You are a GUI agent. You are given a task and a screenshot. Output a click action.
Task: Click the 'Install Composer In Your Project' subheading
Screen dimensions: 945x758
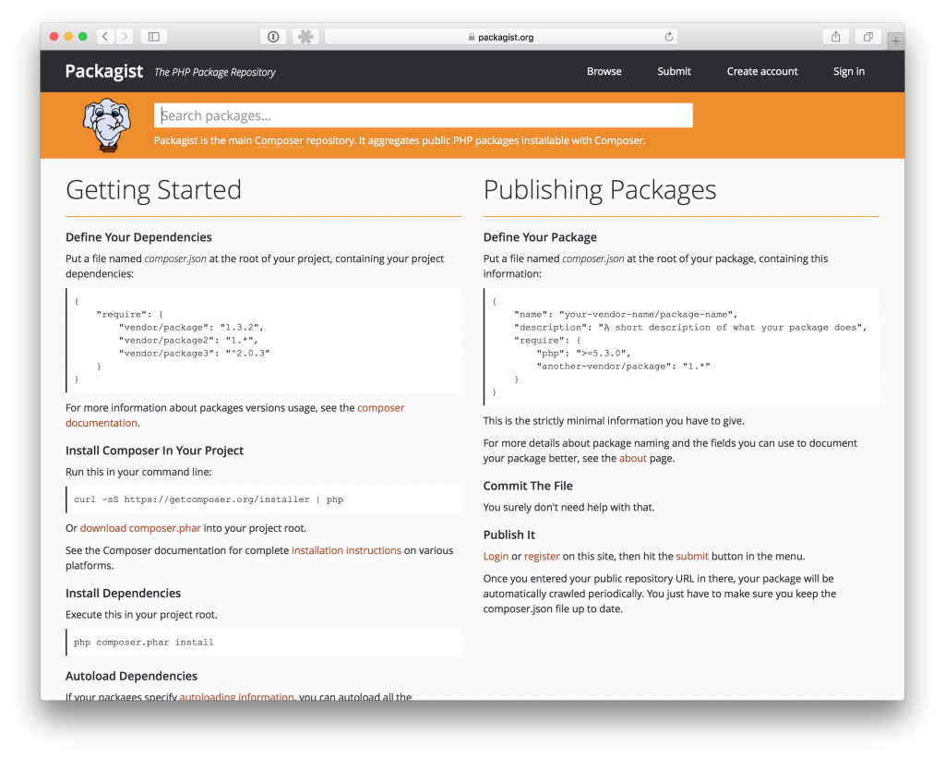click(154, 451)
